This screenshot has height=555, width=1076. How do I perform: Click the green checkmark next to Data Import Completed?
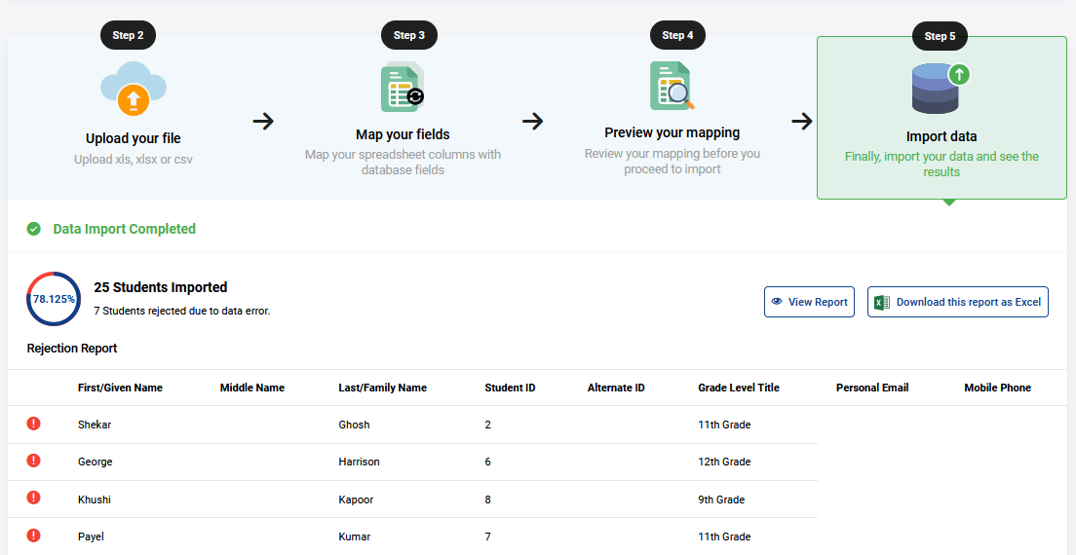[33, 229]
